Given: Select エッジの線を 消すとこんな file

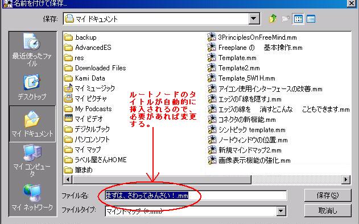Looking at the screenshot, I should tap(278, 109).
